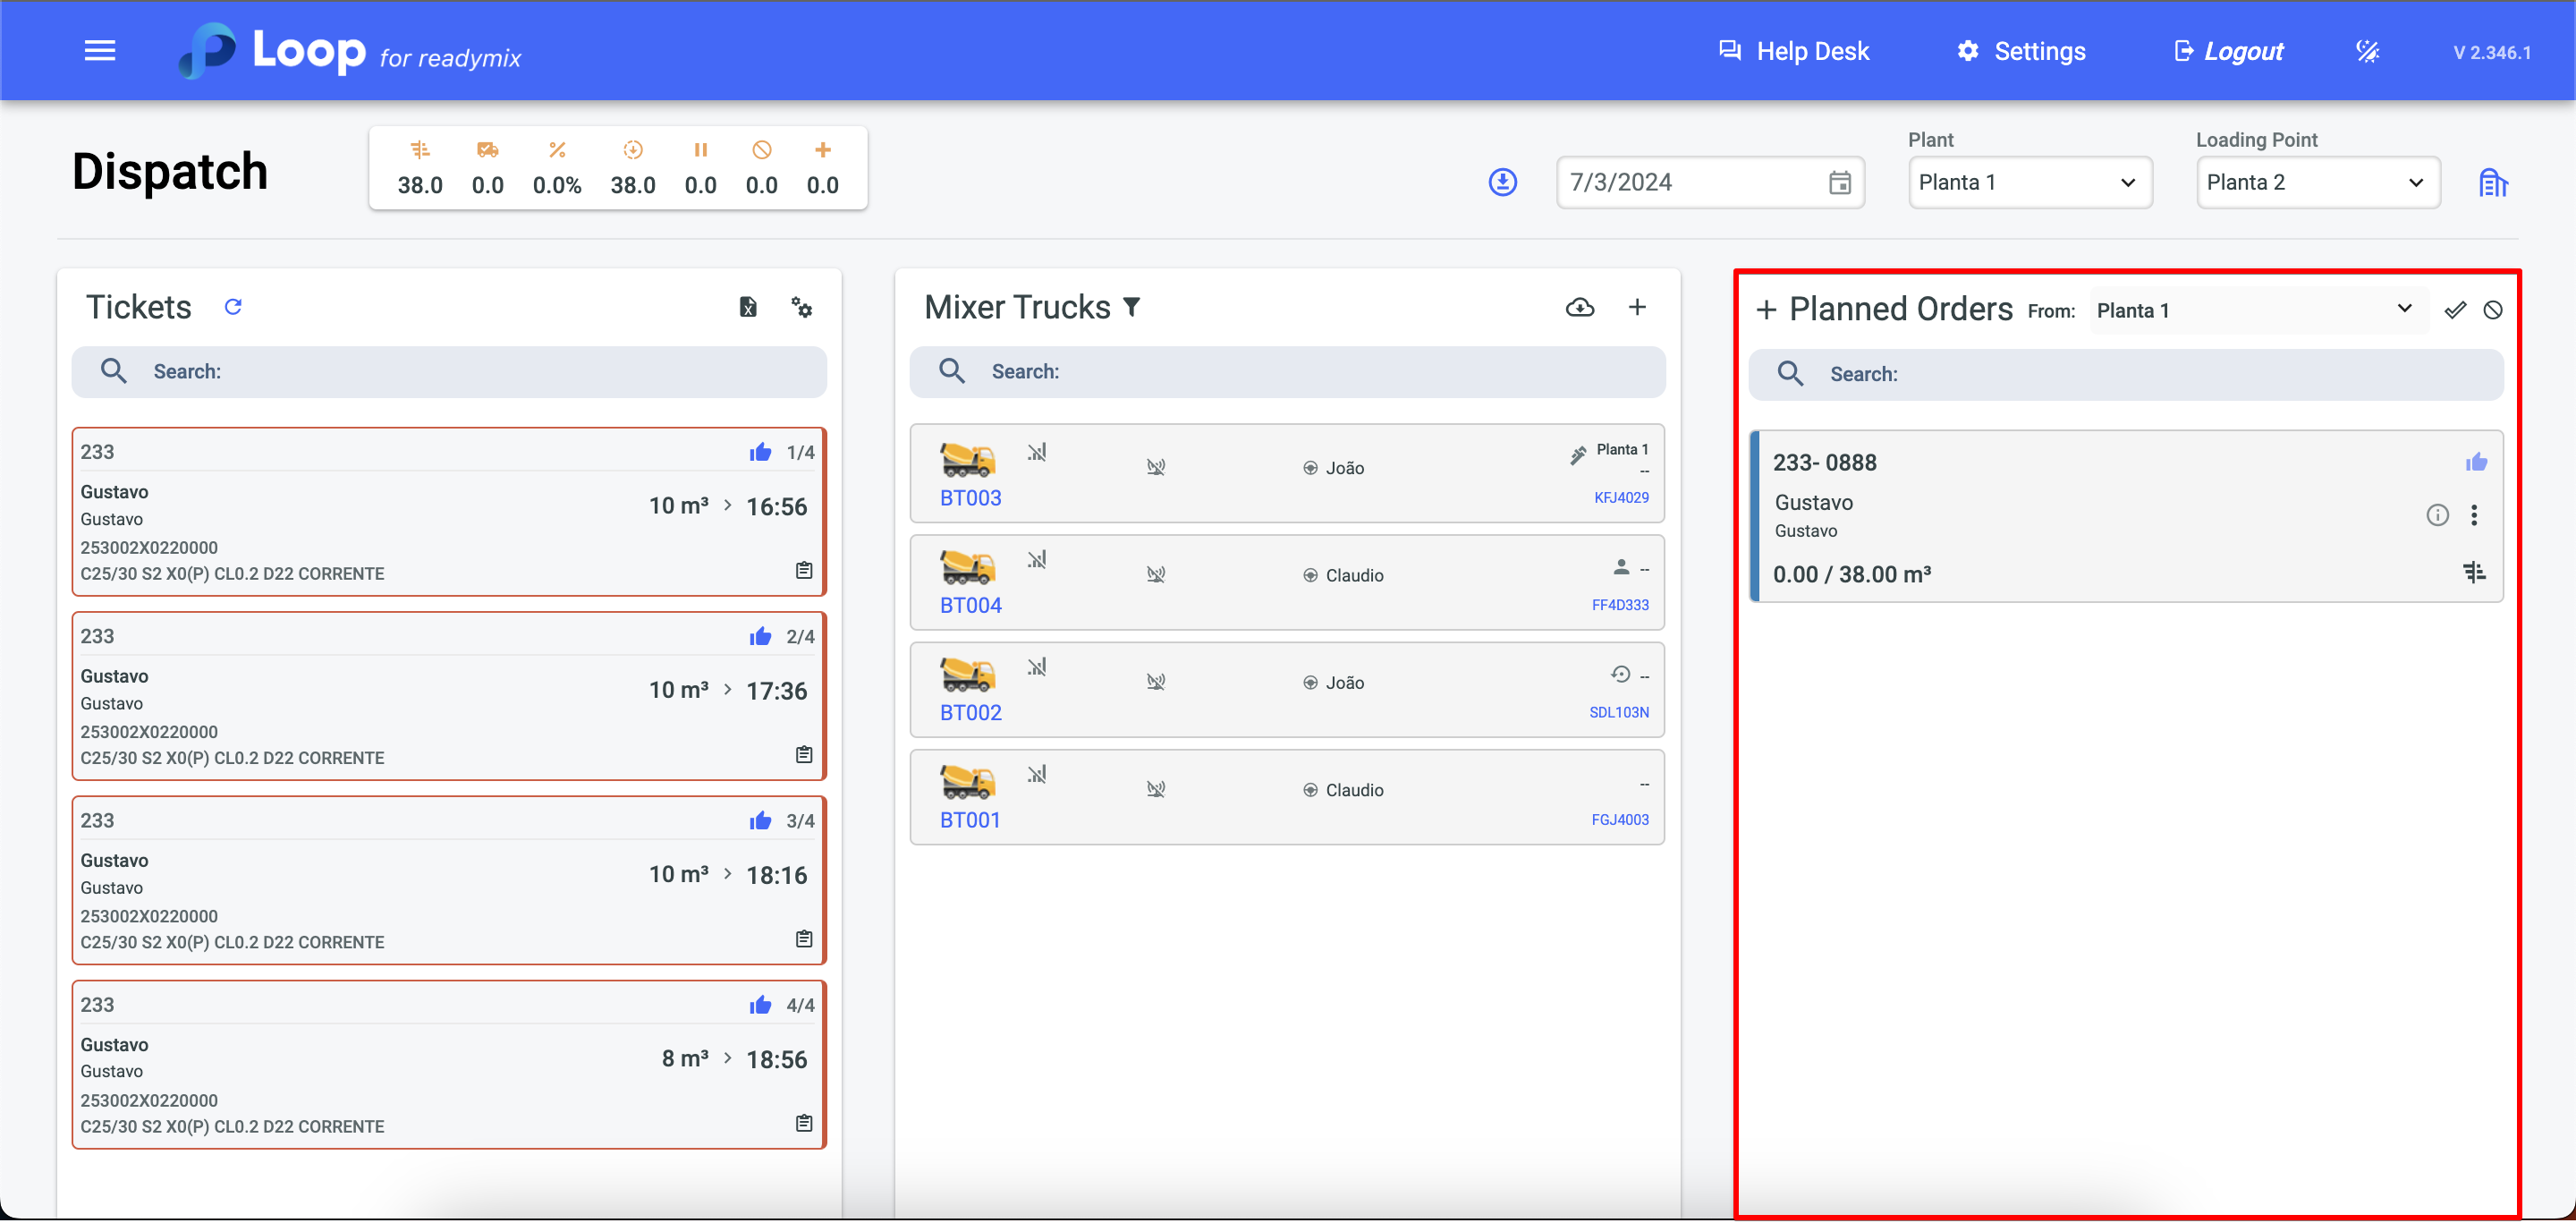Toggle thumbs-up on order 233-0888
Image resolution: width=2576 pixels, height=1223 pixels.
pyautogui.click(x=2476, y=462)
